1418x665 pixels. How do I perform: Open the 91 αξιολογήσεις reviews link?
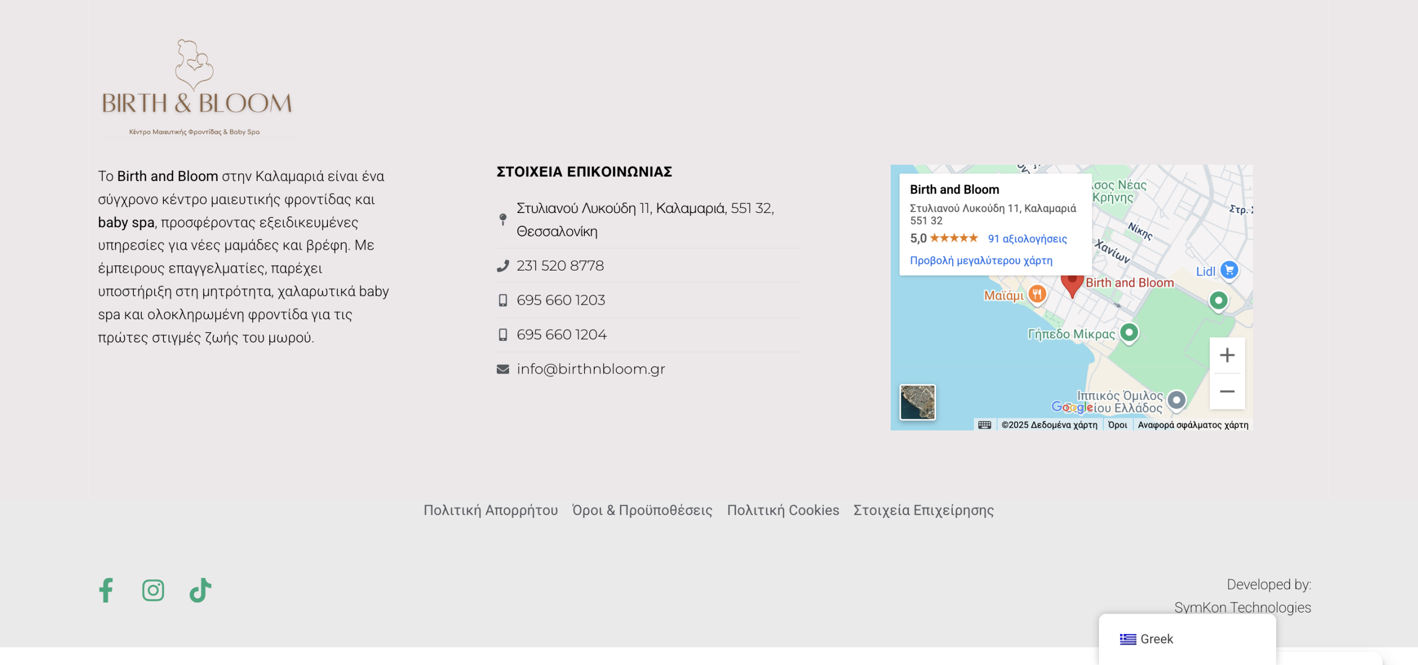click(1027, 239)
